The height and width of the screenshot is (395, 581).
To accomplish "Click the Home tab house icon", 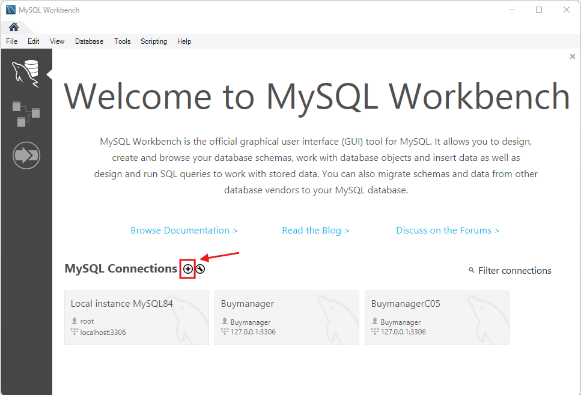I will click(x=14, y=27).
